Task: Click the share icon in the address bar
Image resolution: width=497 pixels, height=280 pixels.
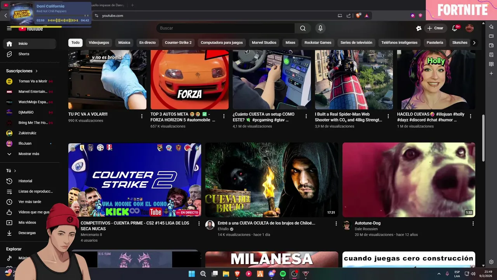Action: pos(349,16)
